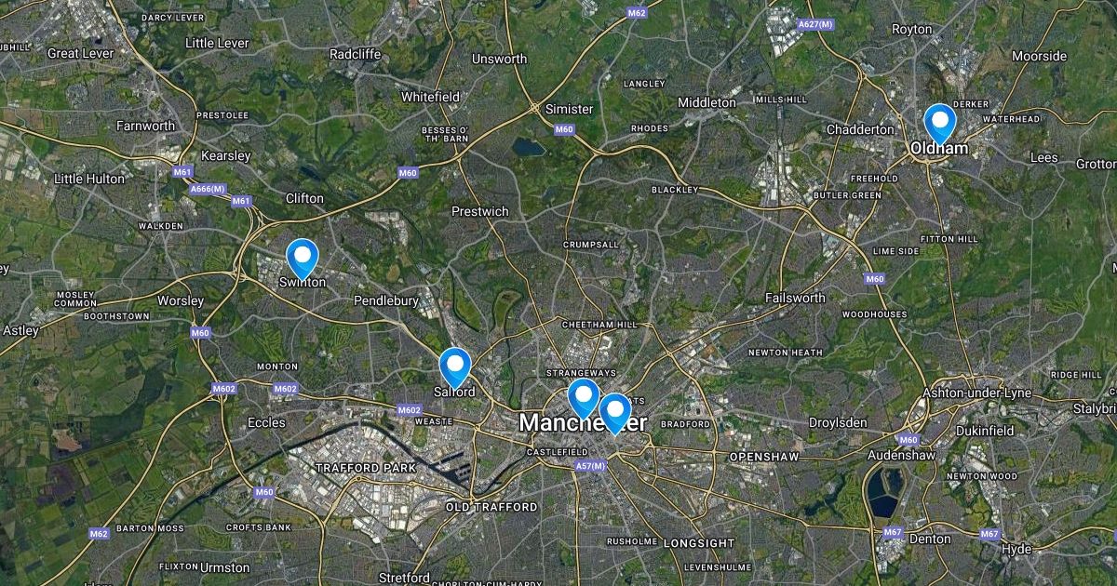Click the Farnworth map label
The width and height of the screenshot is (1117, 586).
(145, 126)
